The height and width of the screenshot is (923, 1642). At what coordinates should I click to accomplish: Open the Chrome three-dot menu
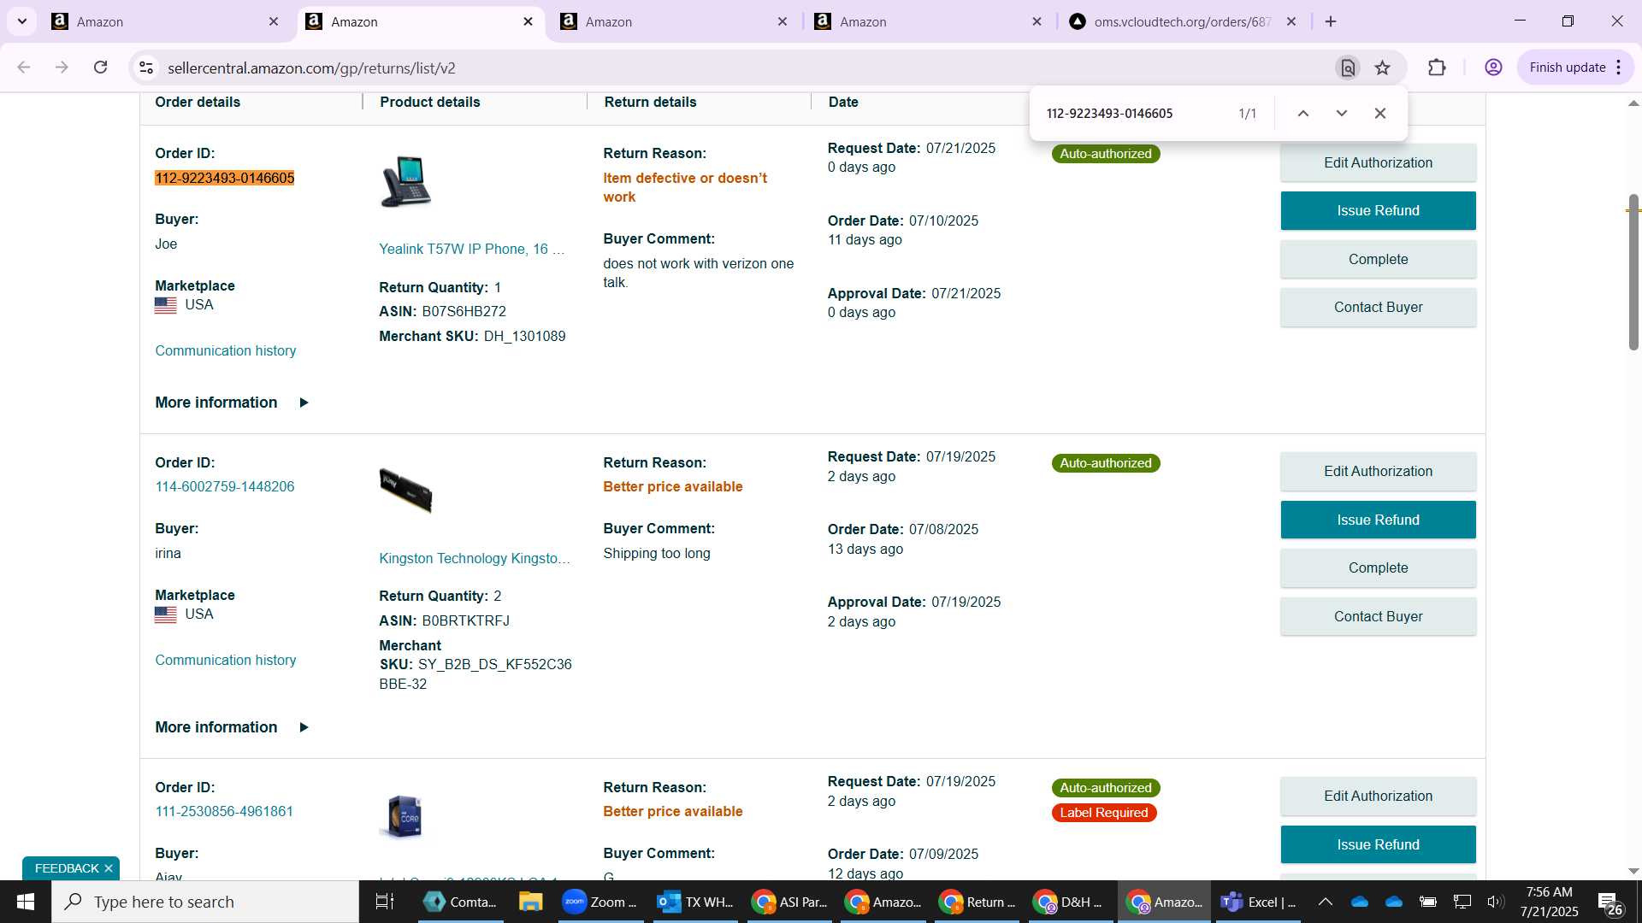click(1619, 68)
